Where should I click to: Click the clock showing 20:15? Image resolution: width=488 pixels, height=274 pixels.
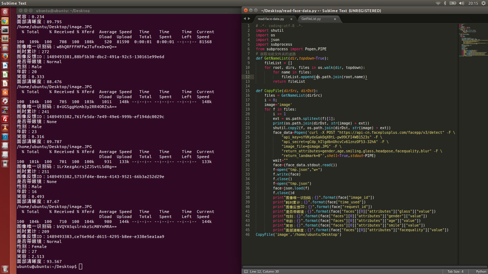[x=473, y=3]
